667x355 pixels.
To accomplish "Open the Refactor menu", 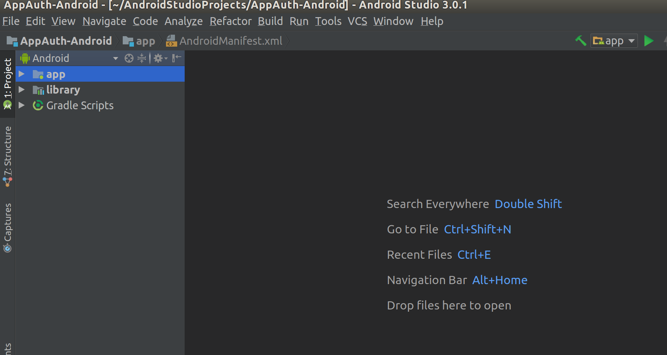I will [x=231, y=21].
